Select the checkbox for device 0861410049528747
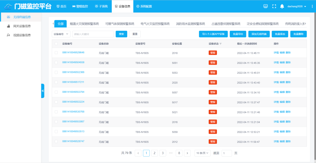The height and width of the screenshot is (163, 316). point(56,141)
